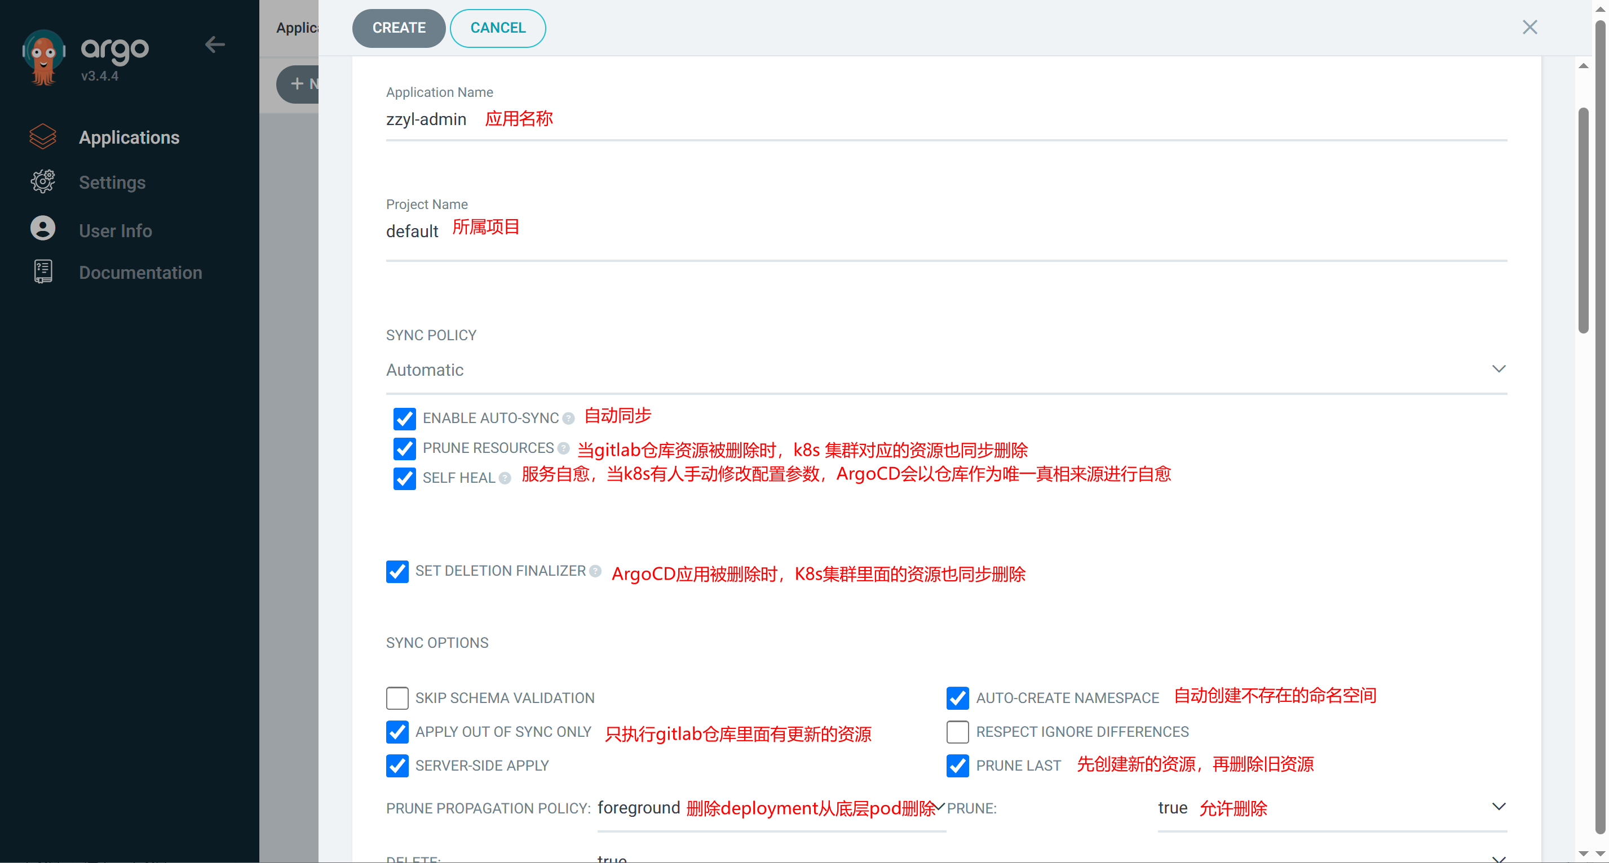Click the SYNC OPTIONS heading
This screenshot has height=863, width=1609.
pos(437,643)
